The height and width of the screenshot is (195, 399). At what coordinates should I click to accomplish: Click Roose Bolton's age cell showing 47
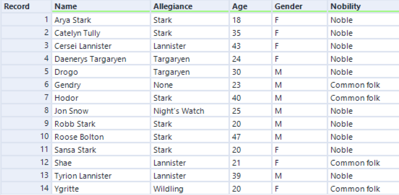pyautogui.click(x=250, y=137)
